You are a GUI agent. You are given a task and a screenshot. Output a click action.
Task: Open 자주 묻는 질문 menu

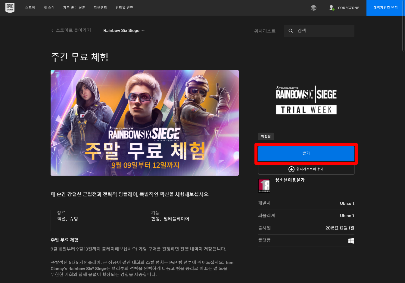(74, 8)
